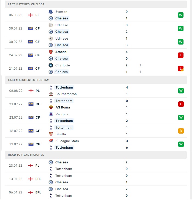192x200 pixels.
Task: Select the Head-to-Head Matches section header
Action: click(96, 155)
